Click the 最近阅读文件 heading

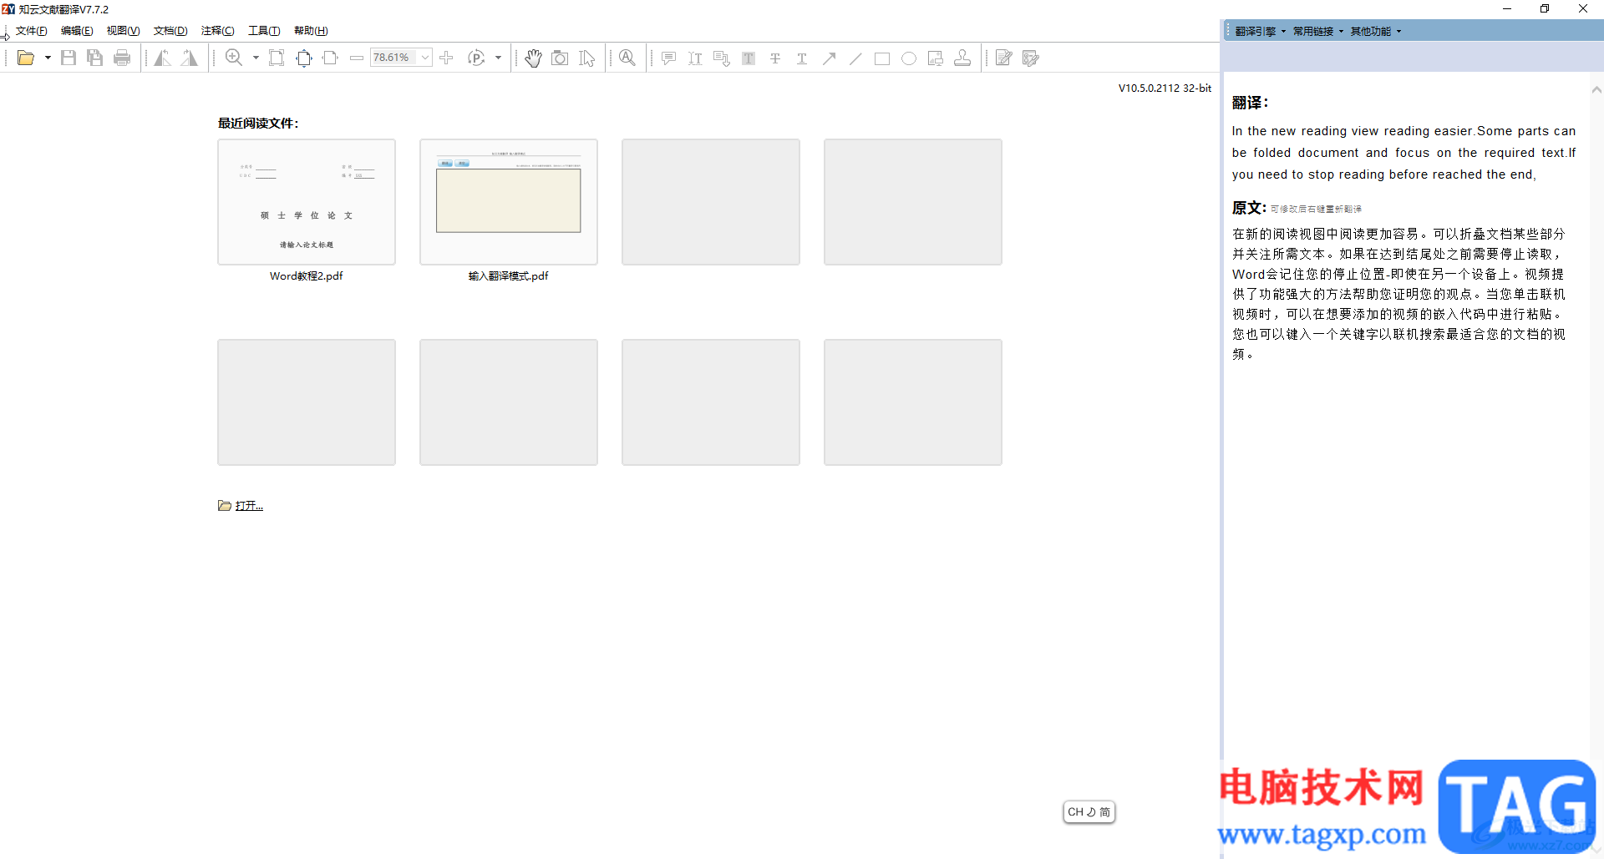[x=258, y=124]
